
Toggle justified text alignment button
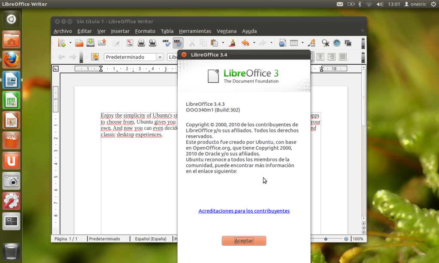(x=343, y=57)
